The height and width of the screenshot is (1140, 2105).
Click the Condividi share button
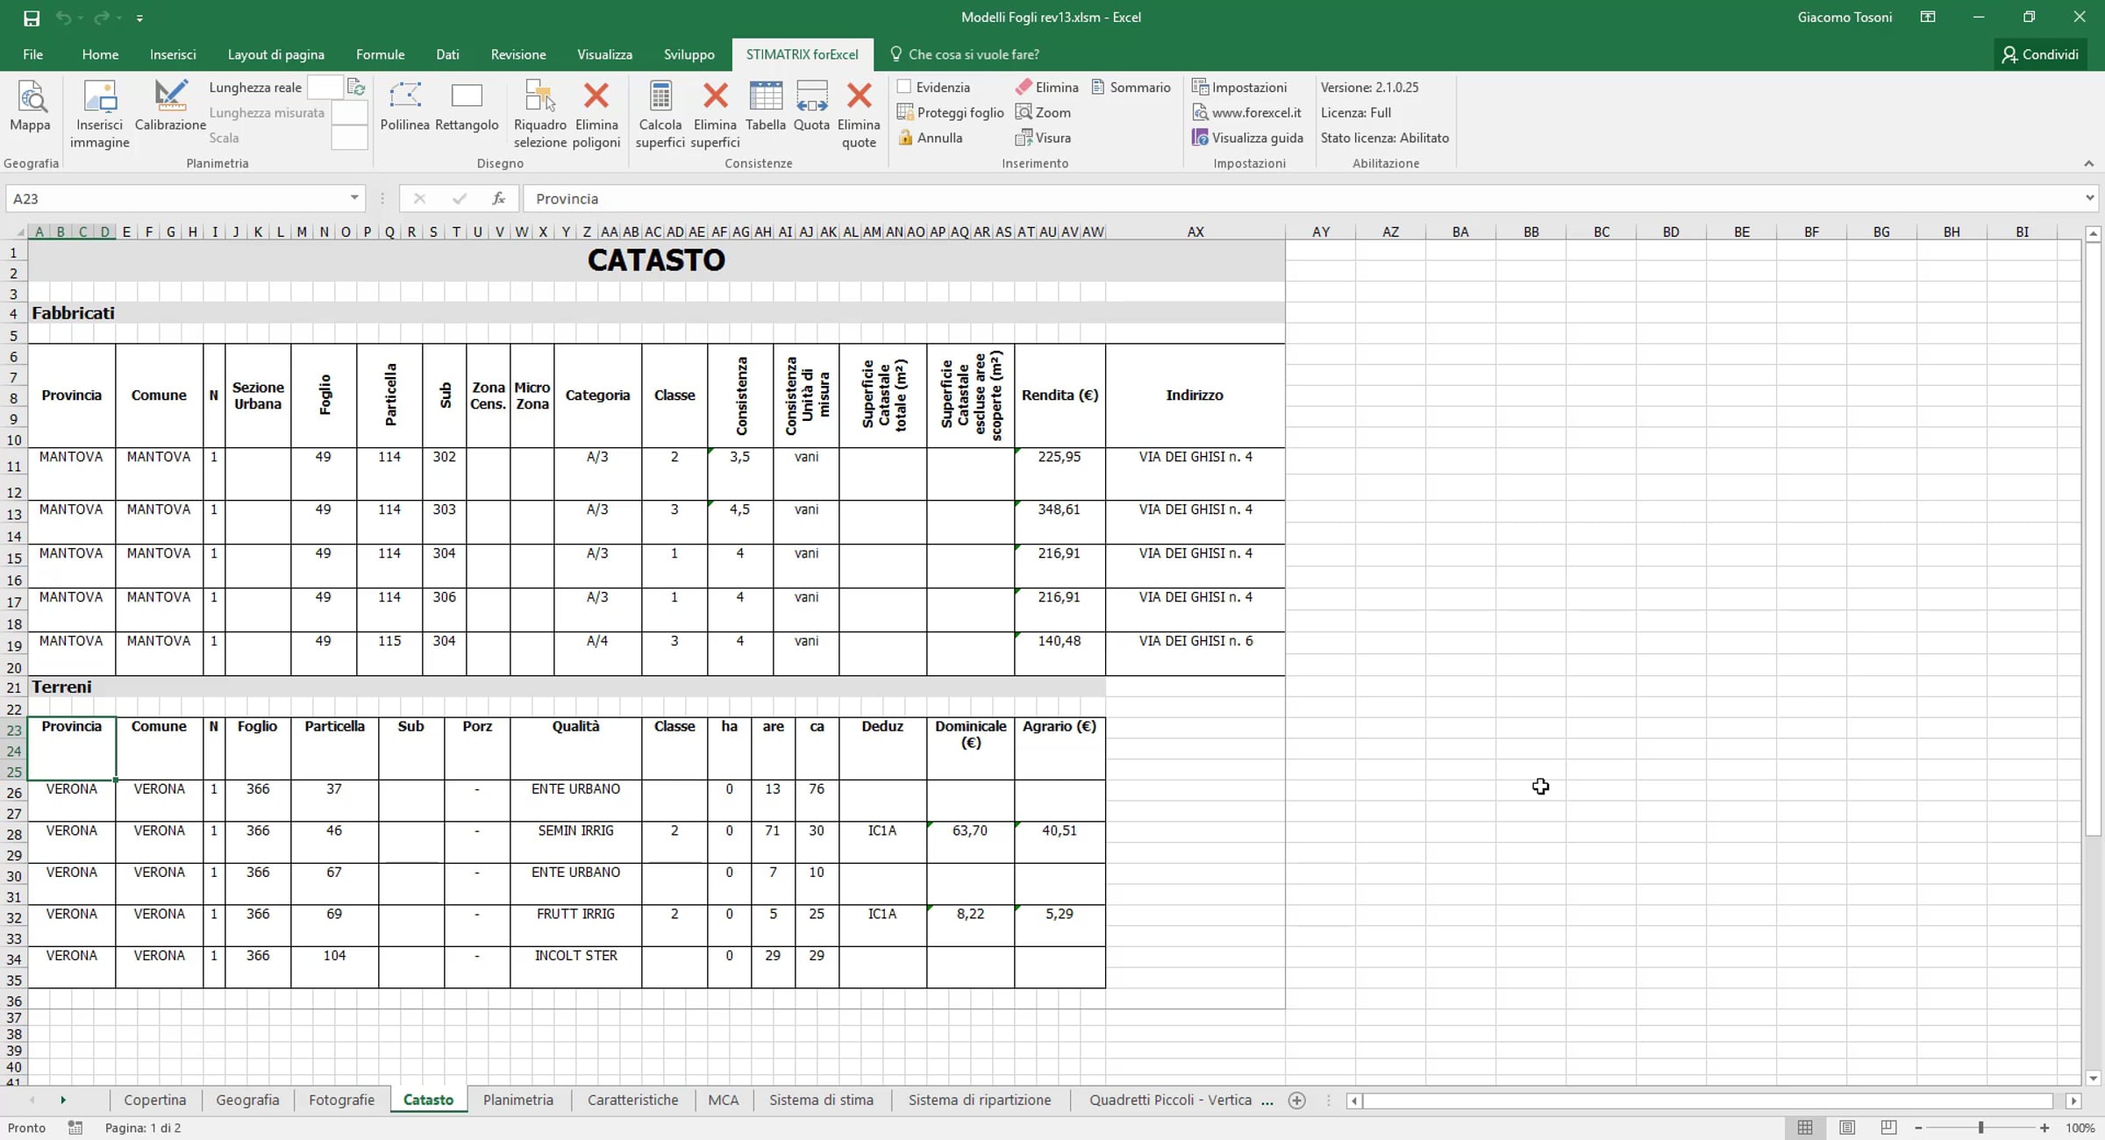click(2040, 54)
